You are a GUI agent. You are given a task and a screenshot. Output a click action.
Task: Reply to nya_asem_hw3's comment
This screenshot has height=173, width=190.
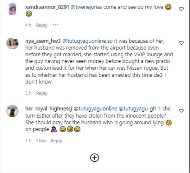pyautogui.click(x=42, y=93)
